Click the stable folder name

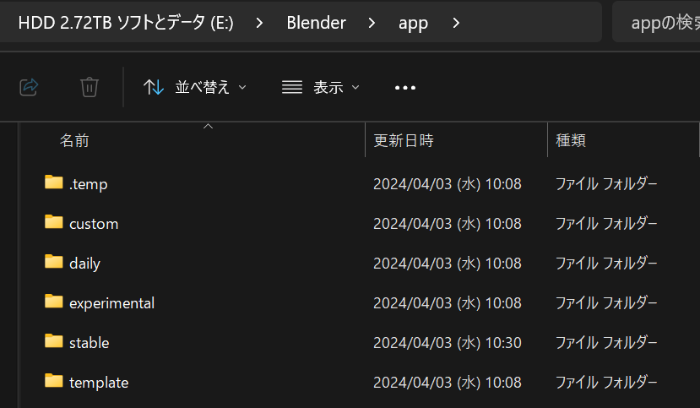90,343
